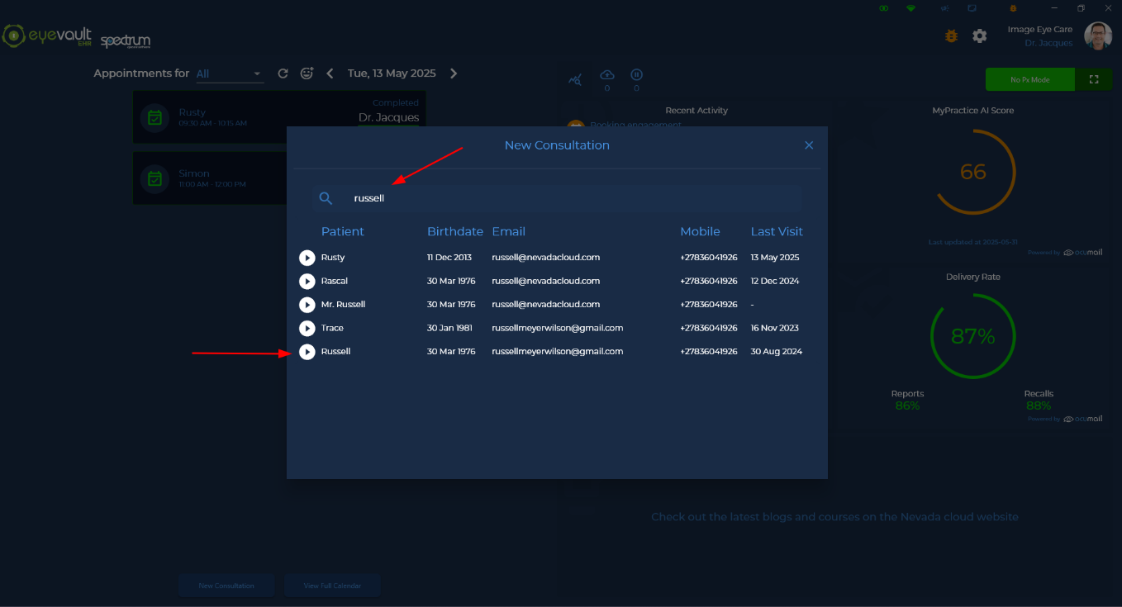The width and height of the screenshot is (1122, 607).
Task: Click the MyPractice AI Score 66 gauge
Action: [x=973, y=172]
